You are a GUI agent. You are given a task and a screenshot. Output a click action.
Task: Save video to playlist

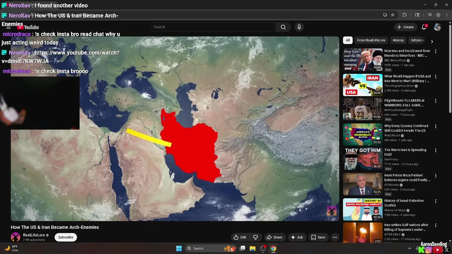pyautogui.click(x=317, y=237)
